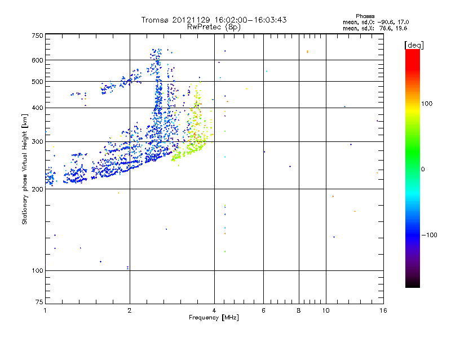Click the 'mean, sd,O: -90.6, 17.0' line

pos(375,22)
